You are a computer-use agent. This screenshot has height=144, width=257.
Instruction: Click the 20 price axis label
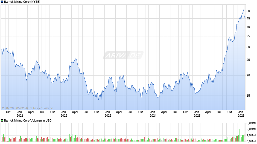[248, 75]
